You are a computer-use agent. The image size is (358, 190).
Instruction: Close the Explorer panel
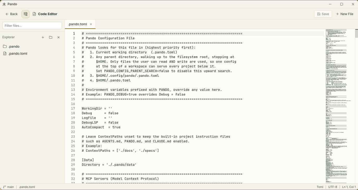click(x=58, y=37)
